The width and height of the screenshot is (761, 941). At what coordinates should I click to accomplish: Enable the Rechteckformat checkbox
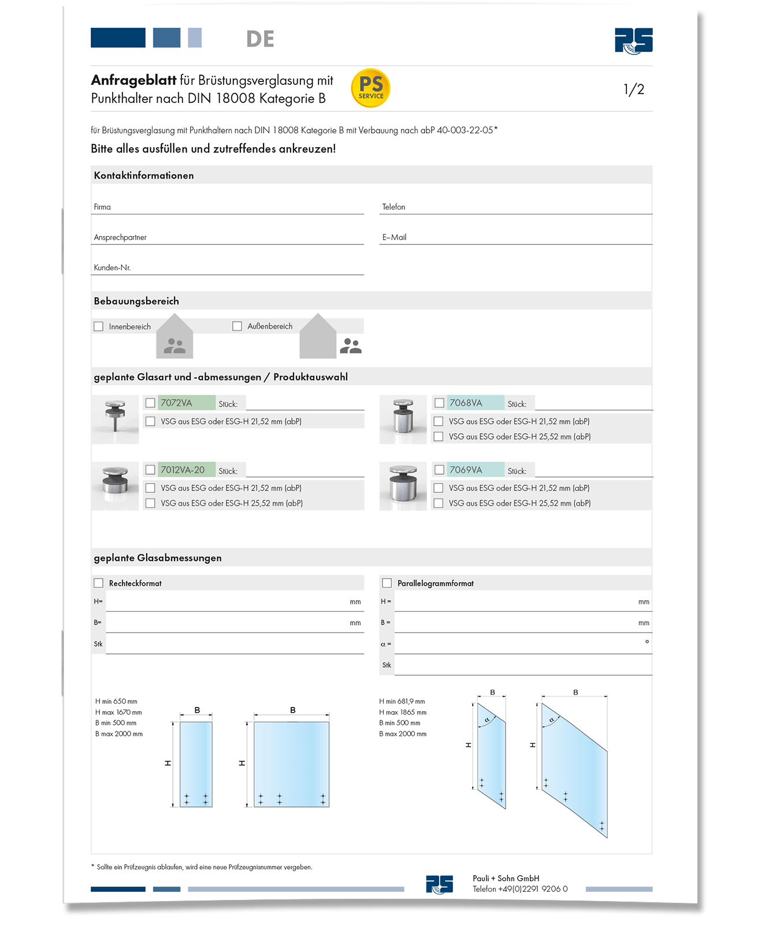(x=99, y=583)
